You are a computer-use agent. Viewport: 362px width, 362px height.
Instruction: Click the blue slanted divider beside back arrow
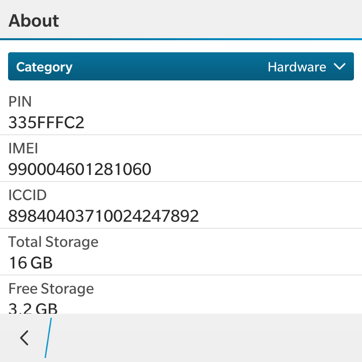[x=48, y=338]
